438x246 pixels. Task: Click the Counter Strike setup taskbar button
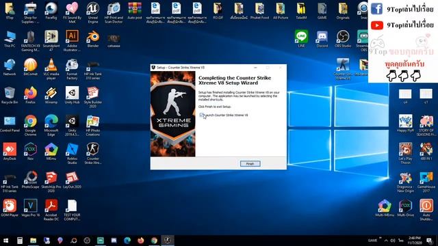point(167,241)
